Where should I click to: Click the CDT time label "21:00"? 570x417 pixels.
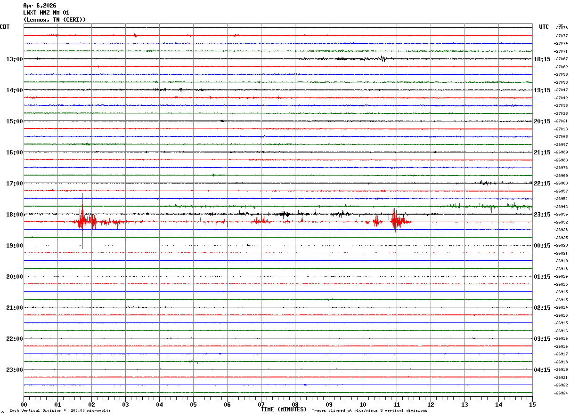click(x=14, y=308)
